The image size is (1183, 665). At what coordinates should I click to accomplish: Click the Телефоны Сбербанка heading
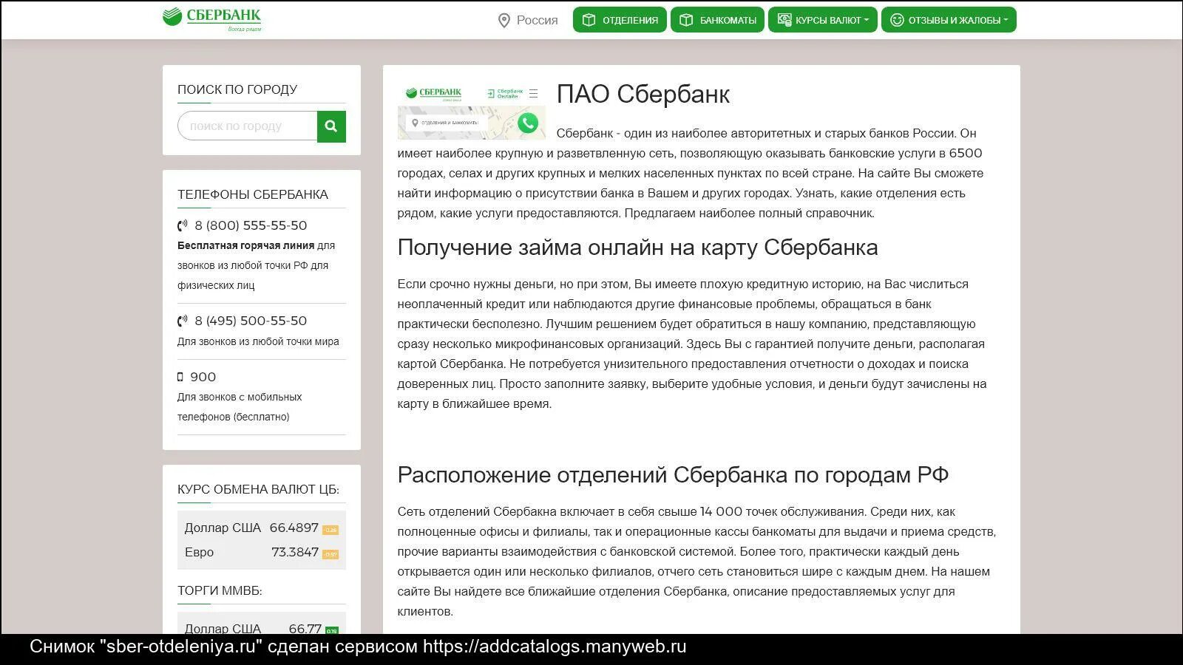click(253, 194)
